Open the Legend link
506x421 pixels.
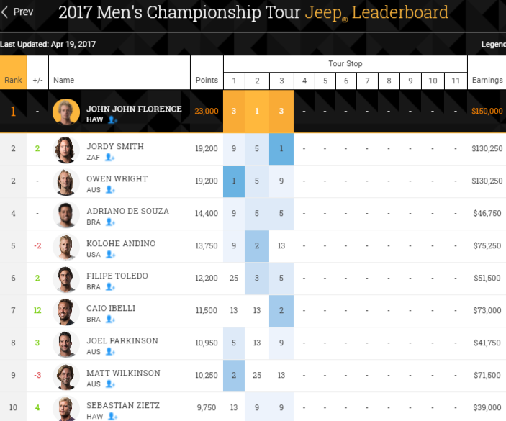(x=494, y=45)
